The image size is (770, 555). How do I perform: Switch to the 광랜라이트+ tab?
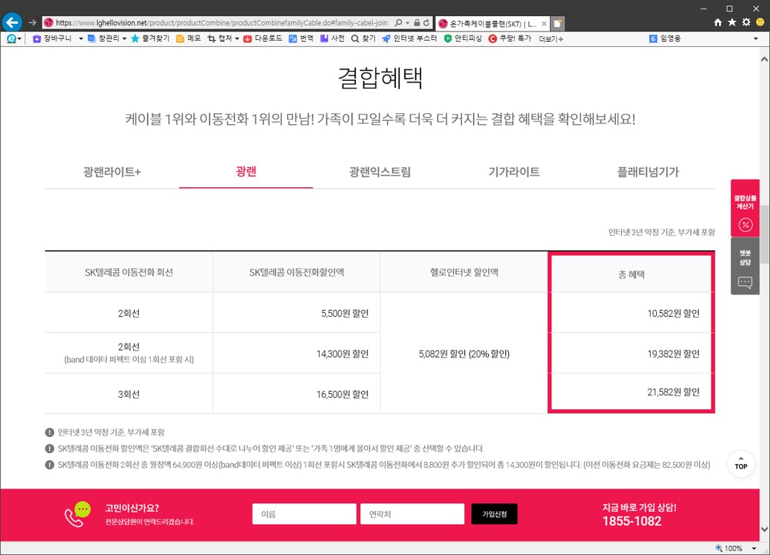coord(112,172)
